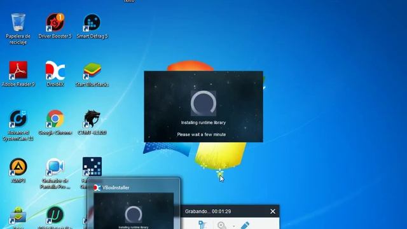Click the zoom magnifier icon in recorder
This screenshot has height=229, width=407.
(222, 225)
